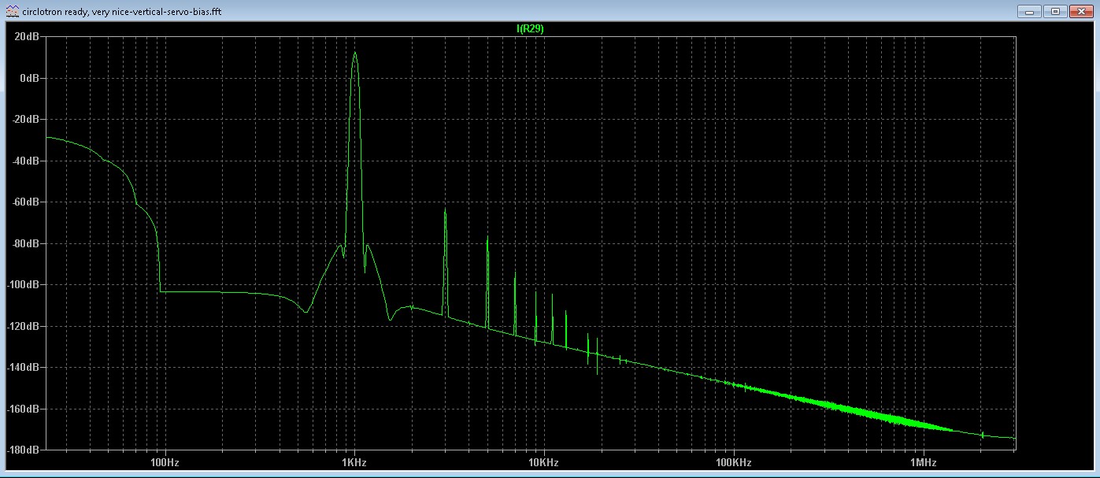Click the 10KHz x-axis label

[543, 462]
